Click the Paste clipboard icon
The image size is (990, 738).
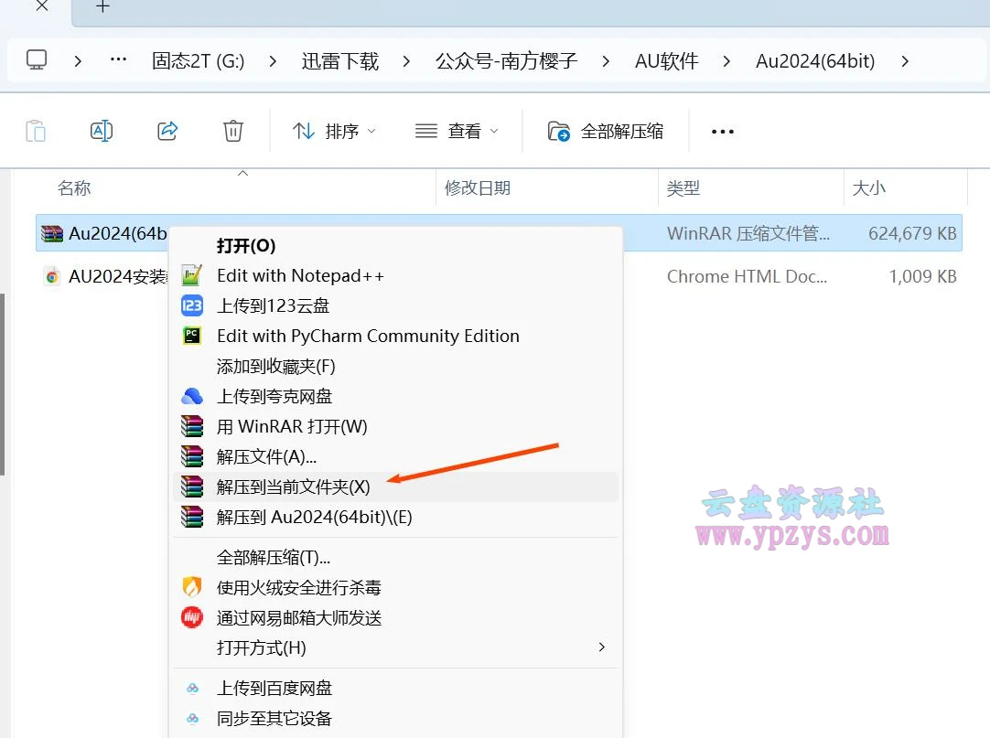click(x=36, y=131)
